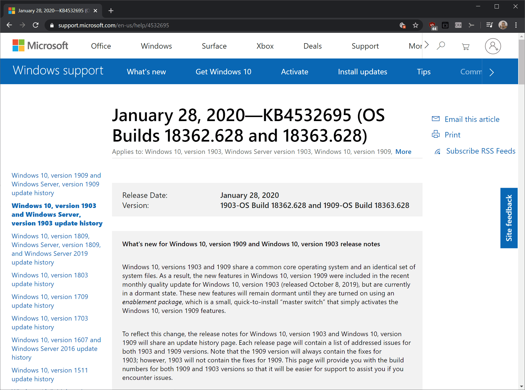
Task: Click the browser forward arrow
Action: (x=22, y=25)
